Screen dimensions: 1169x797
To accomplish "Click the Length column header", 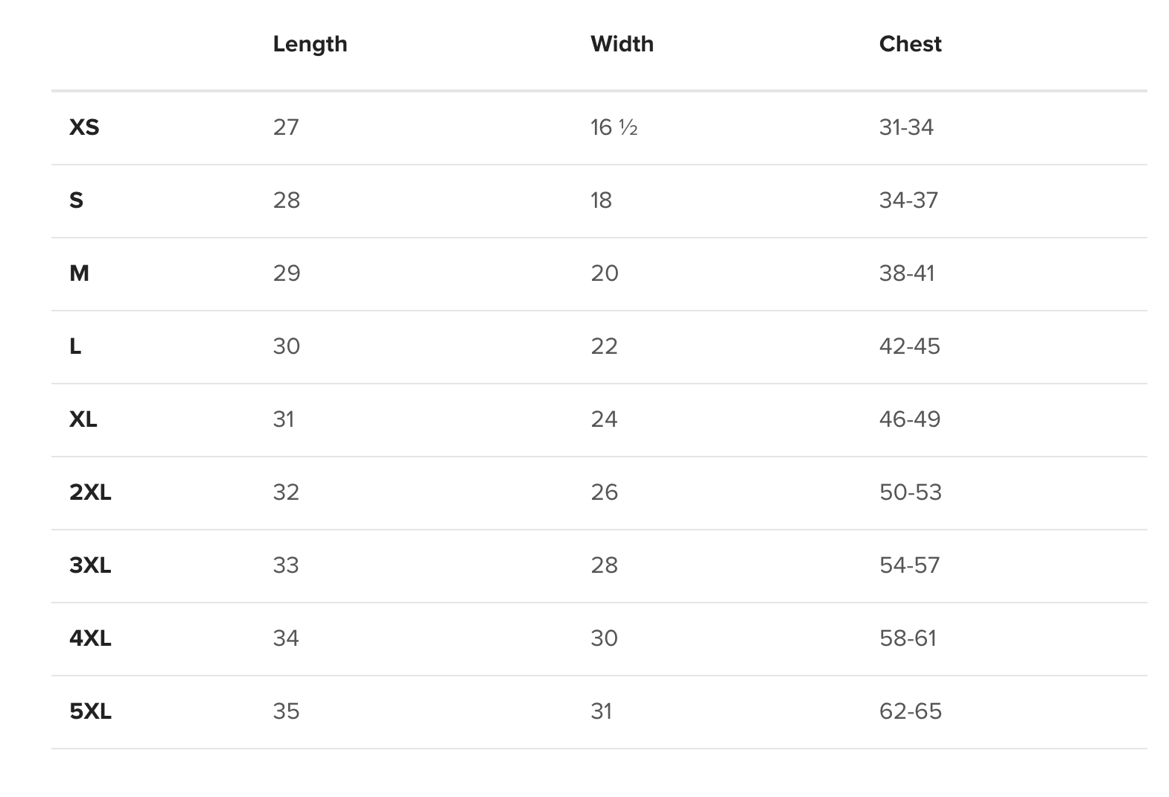I will [x=310, y=44].
